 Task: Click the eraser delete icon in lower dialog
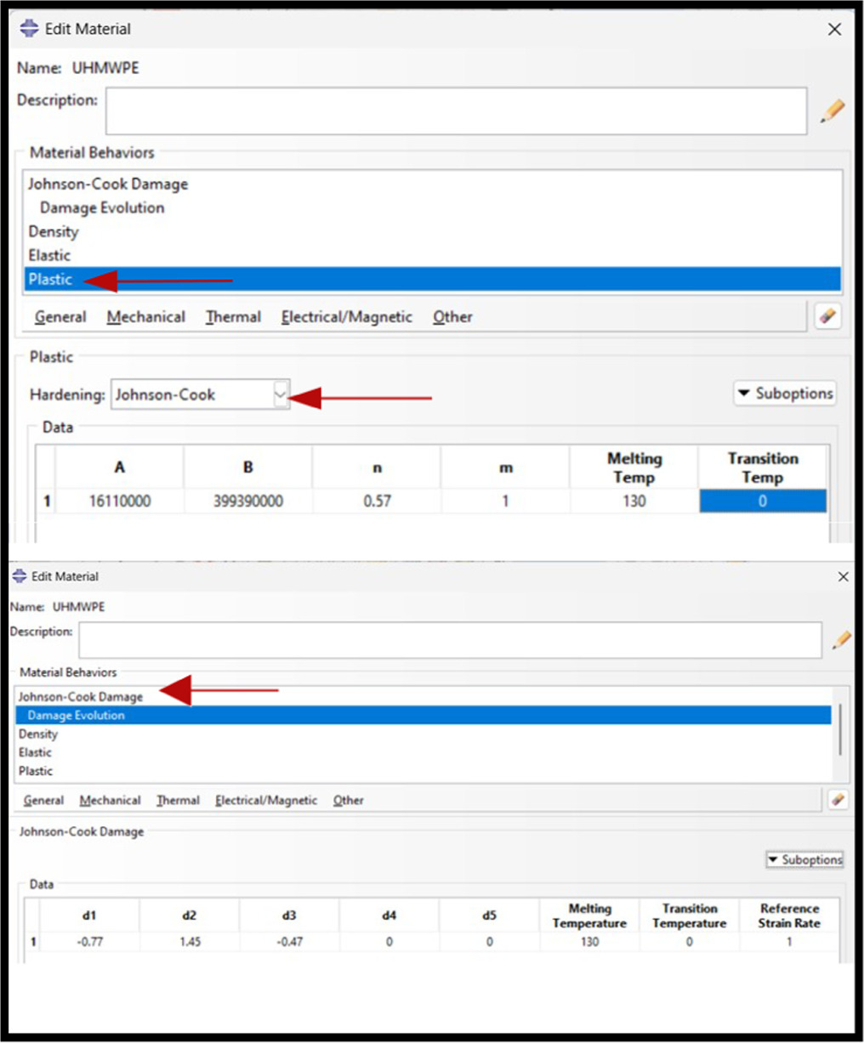[x=838, y=800]
